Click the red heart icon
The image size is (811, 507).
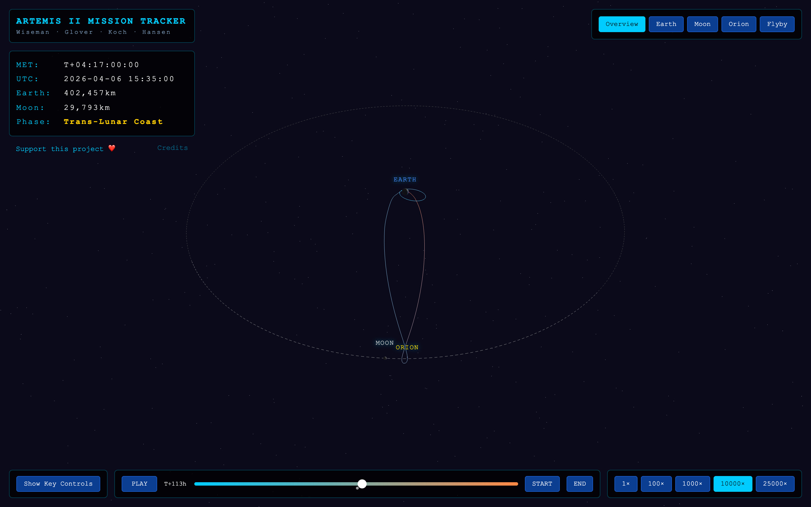(112, 148)
